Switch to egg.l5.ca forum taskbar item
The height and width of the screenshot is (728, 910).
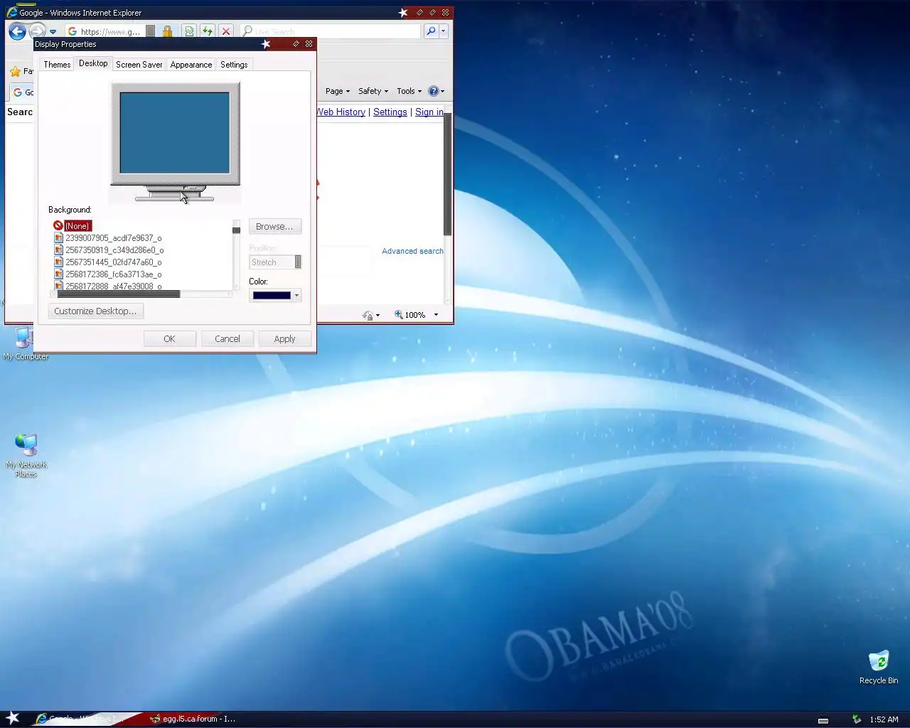(x=192, y=719)
